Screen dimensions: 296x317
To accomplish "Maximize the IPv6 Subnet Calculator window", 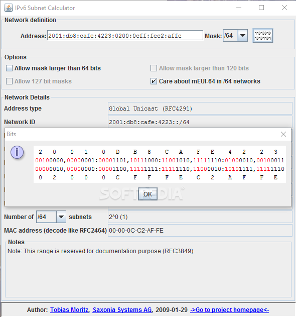I will pos(261,8).
